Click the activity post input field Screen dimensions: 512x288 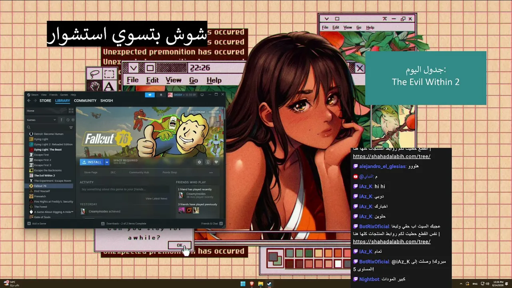coord(124,189)
